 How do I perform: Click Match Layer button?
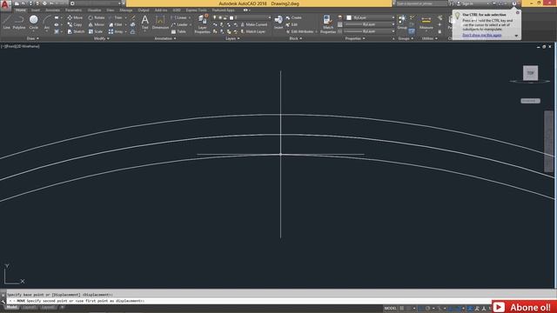point(252,31)
